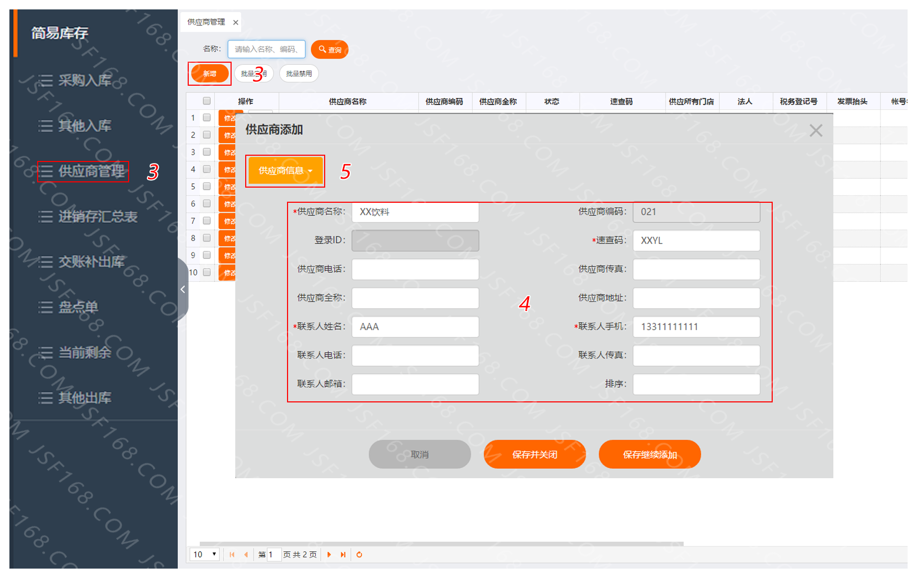Click the 取消 button
The width and height of the screenshot is (917, 578).
point(420,454)
